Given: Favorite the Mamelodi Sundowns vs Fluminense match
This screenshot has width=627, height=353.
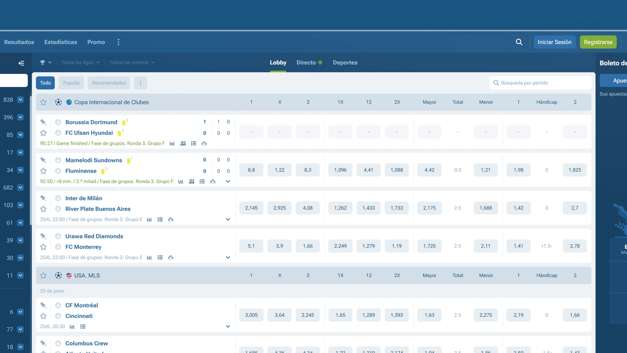Looking at the screenshot, I should (43, 171).
